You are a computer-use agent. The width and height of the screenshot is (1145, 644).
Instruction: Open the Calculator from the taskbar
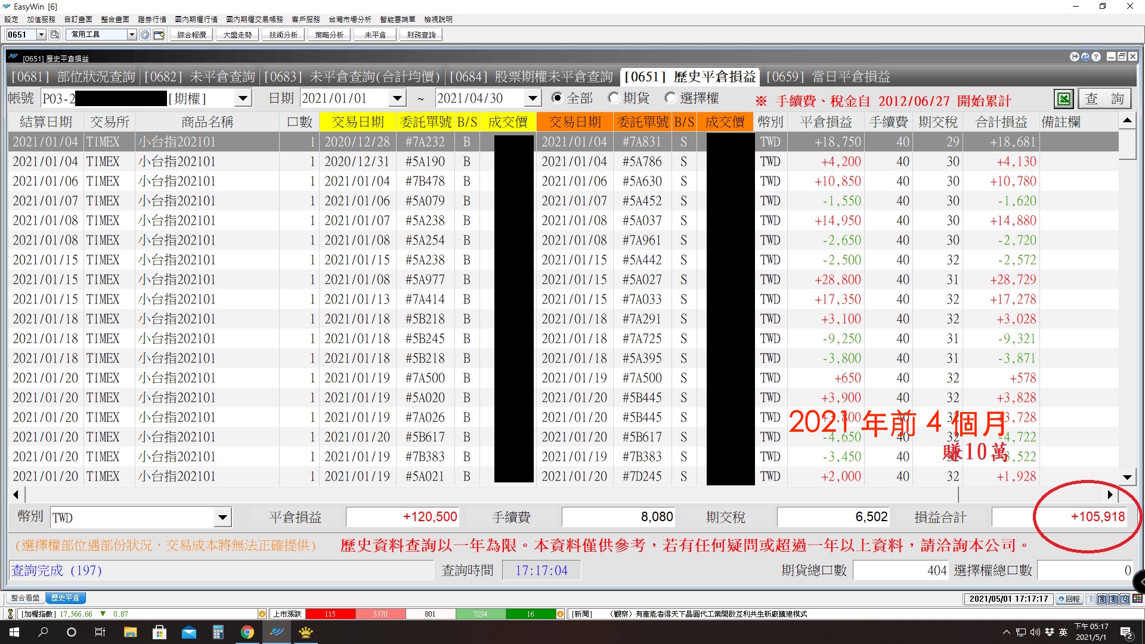[x=218, y=632]
